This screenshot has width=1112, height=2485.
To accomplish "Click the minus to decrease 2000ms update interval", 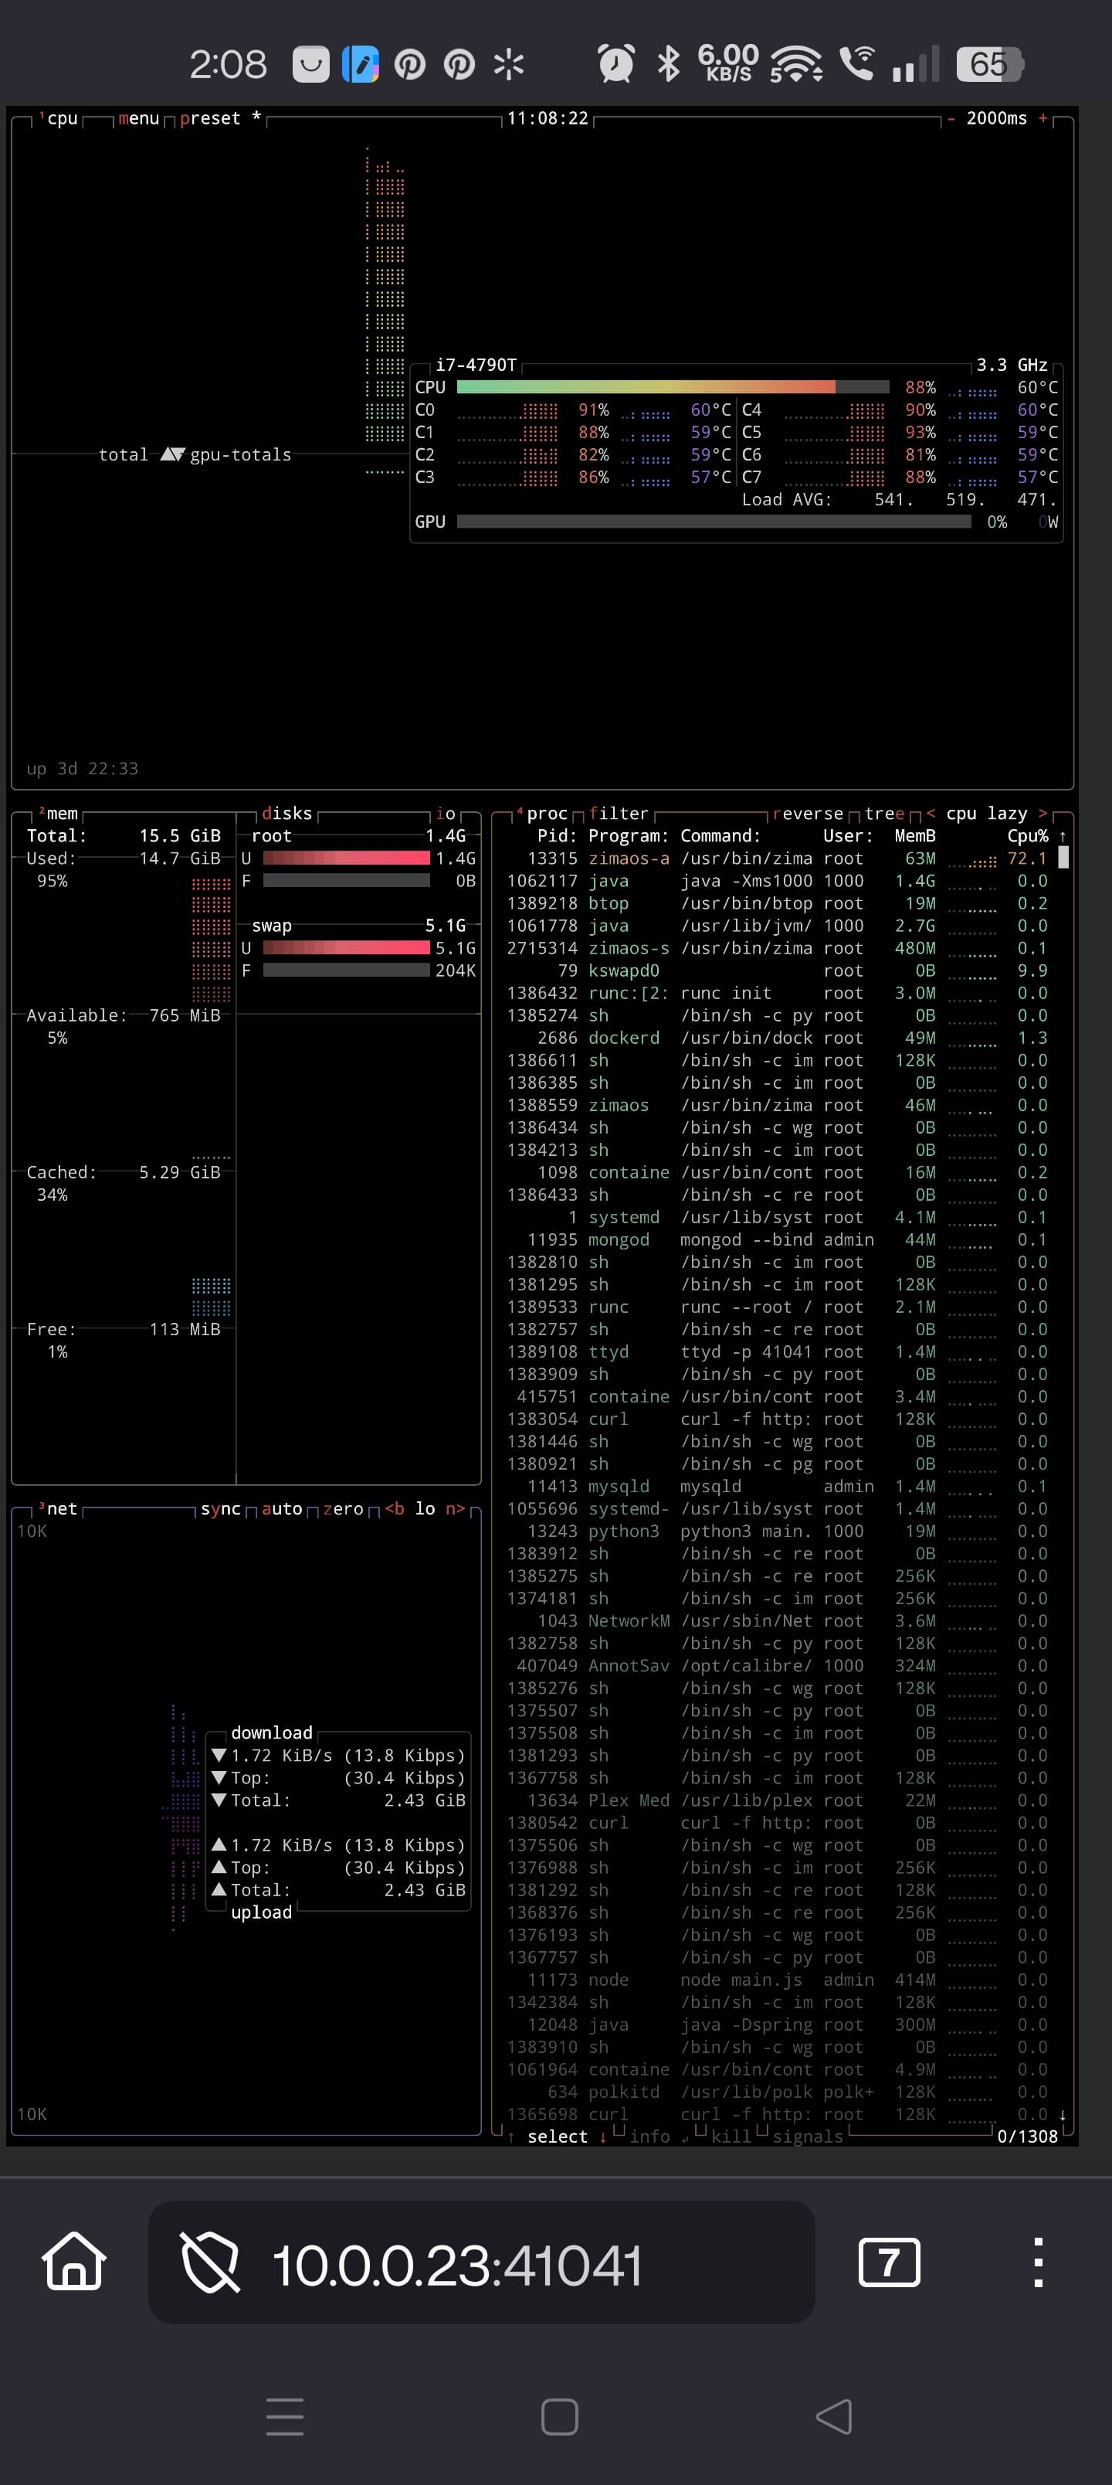I will (x=951, y=117).
